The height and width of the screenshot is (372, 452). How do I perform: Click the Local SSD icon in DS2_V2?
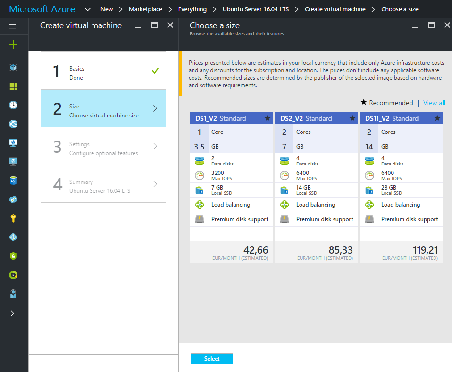[x=285, y=190]
